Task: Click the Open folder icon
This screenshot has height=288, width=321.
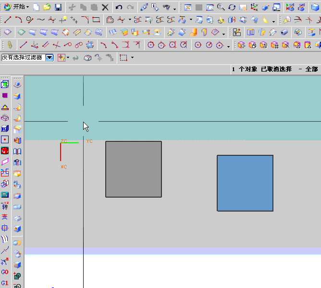Action: click(47, 7)
